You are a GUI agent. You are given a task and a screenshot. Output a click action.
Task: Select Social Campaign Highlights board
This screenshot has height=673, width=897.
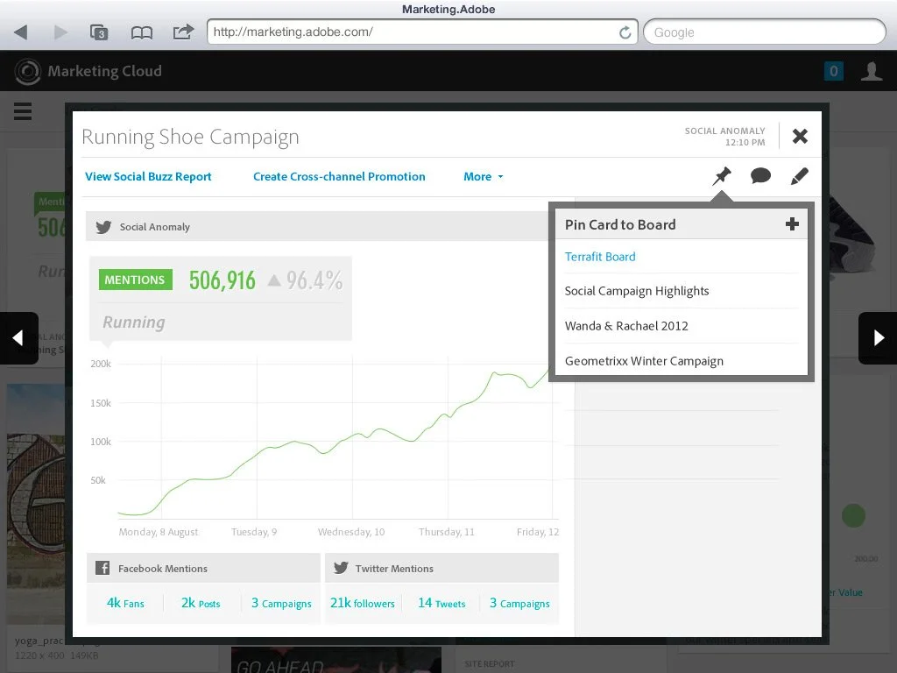637,291
